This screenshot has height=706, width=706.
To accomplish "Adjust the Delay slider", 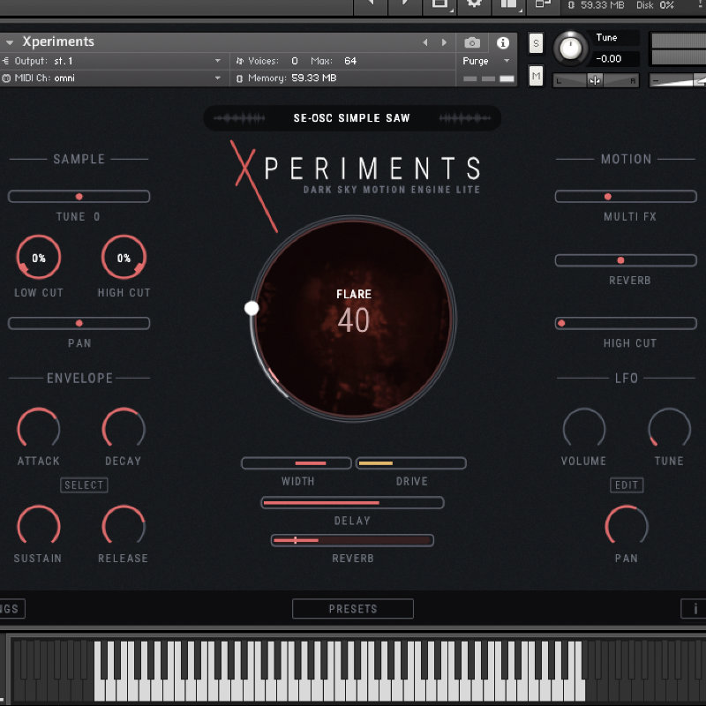I will [352, 502].
